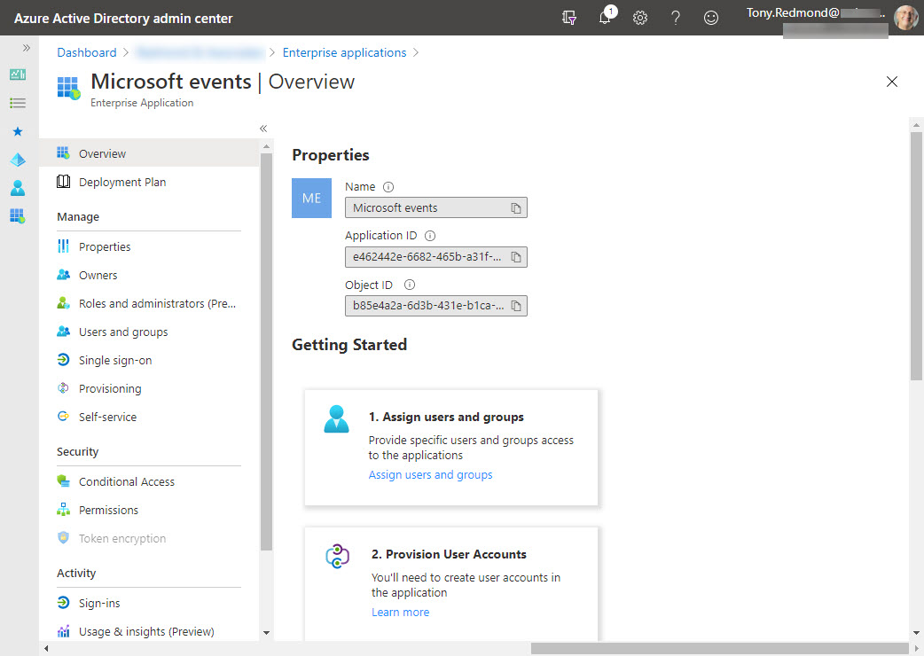This screenshot has height=656, width=924.
Task: Copy the Name field value
Action: (515, 207)
